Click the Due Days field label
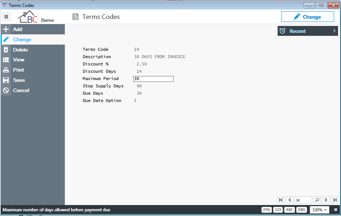Screen dimensions: 341x216 (x=93, y=93)
